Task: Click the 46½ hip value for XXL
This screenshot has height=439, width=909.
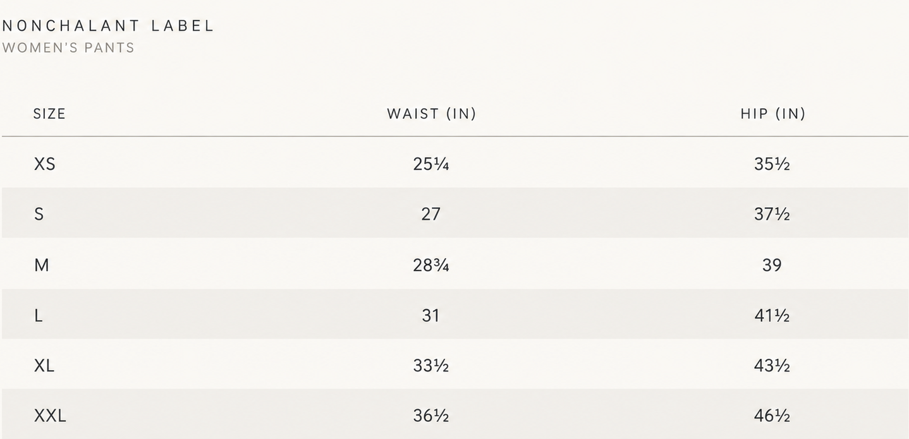Action: [x=772, y=416]
